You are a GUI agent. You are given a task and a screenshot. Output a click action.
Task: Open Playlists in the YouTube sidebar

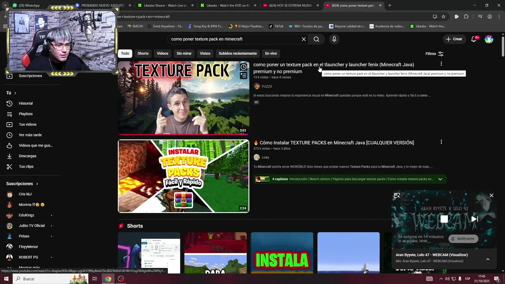26,114
